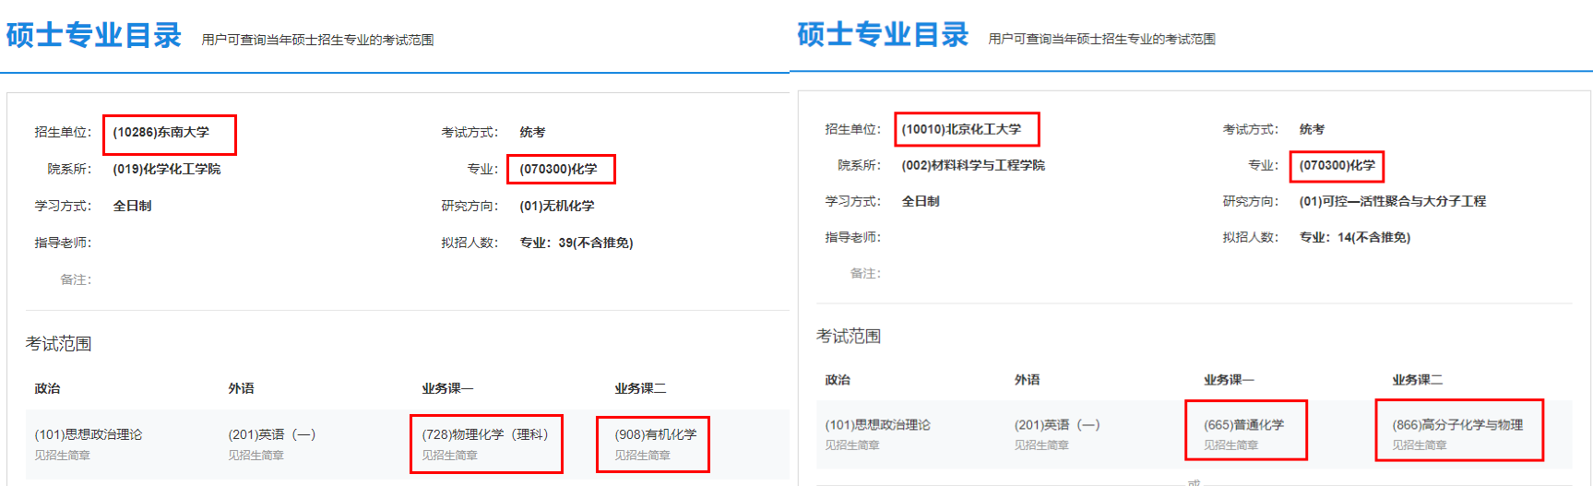This screenshot has height=486, width=1593.
Task: Select (070300)化学 major on the 北京化工大学 page
Action: coord(1337,165)
